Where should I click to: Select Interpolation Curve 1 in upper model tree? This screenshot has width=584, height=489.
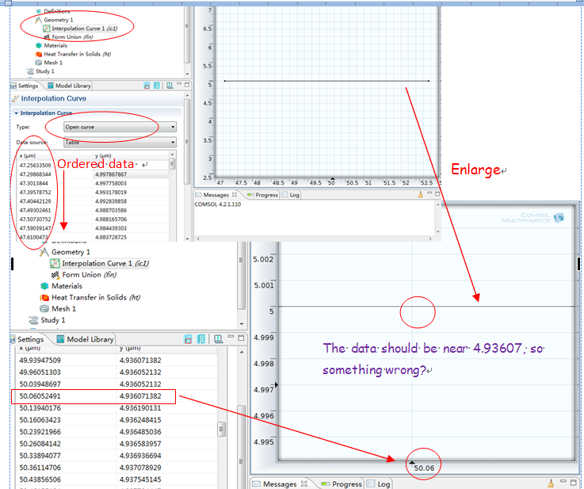(83, 29)
